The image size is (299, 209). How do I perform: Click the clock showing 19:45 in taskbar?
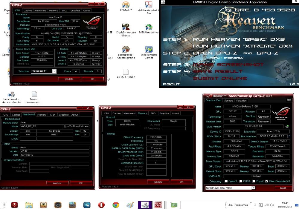pyautogui.click(x=285, y=203)
